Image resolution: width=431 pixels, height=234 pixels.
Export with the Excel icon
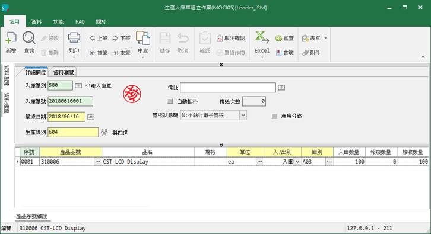pyautogui.click(x=262, y=37)
